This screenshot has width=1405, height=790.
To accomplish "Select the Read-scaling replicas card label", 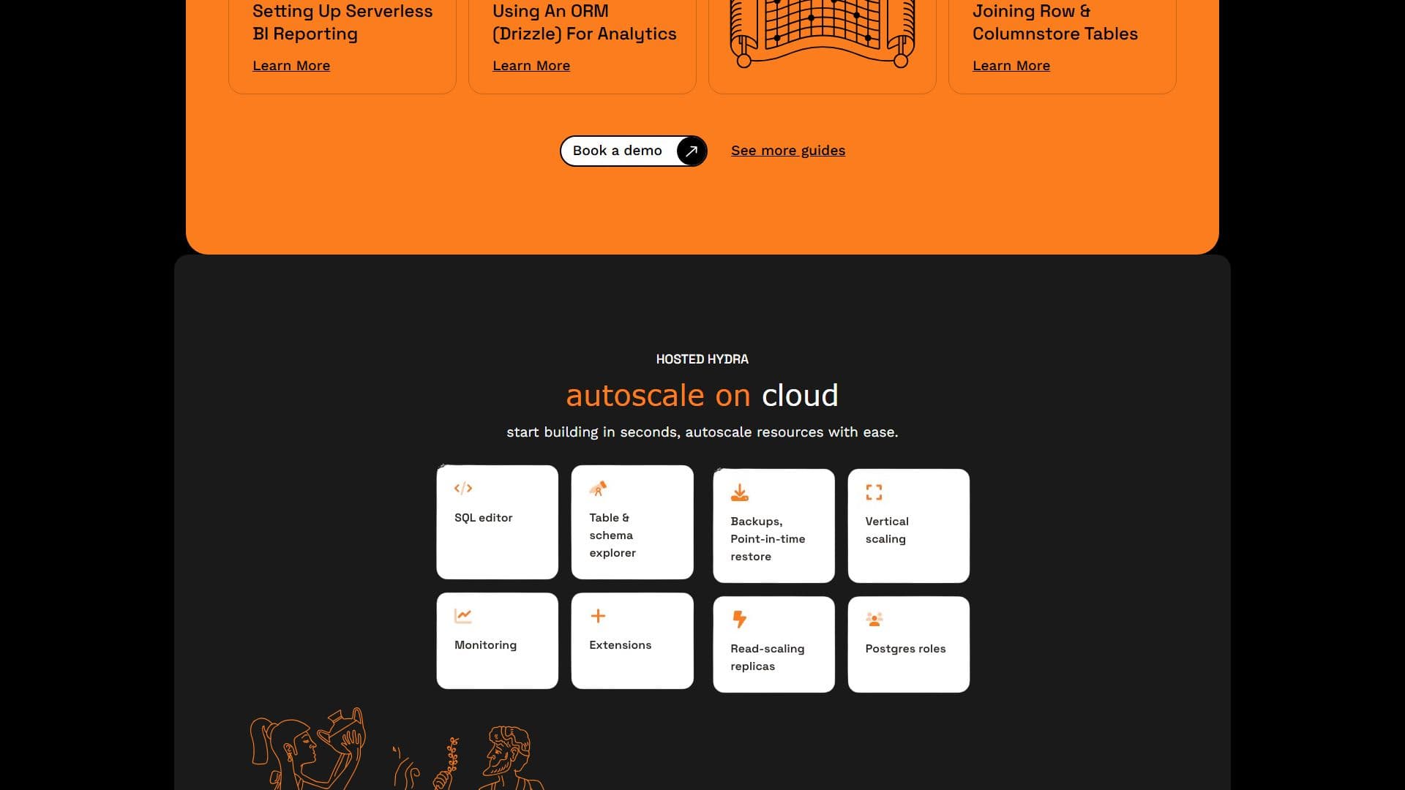I will [x=767, y=658].
